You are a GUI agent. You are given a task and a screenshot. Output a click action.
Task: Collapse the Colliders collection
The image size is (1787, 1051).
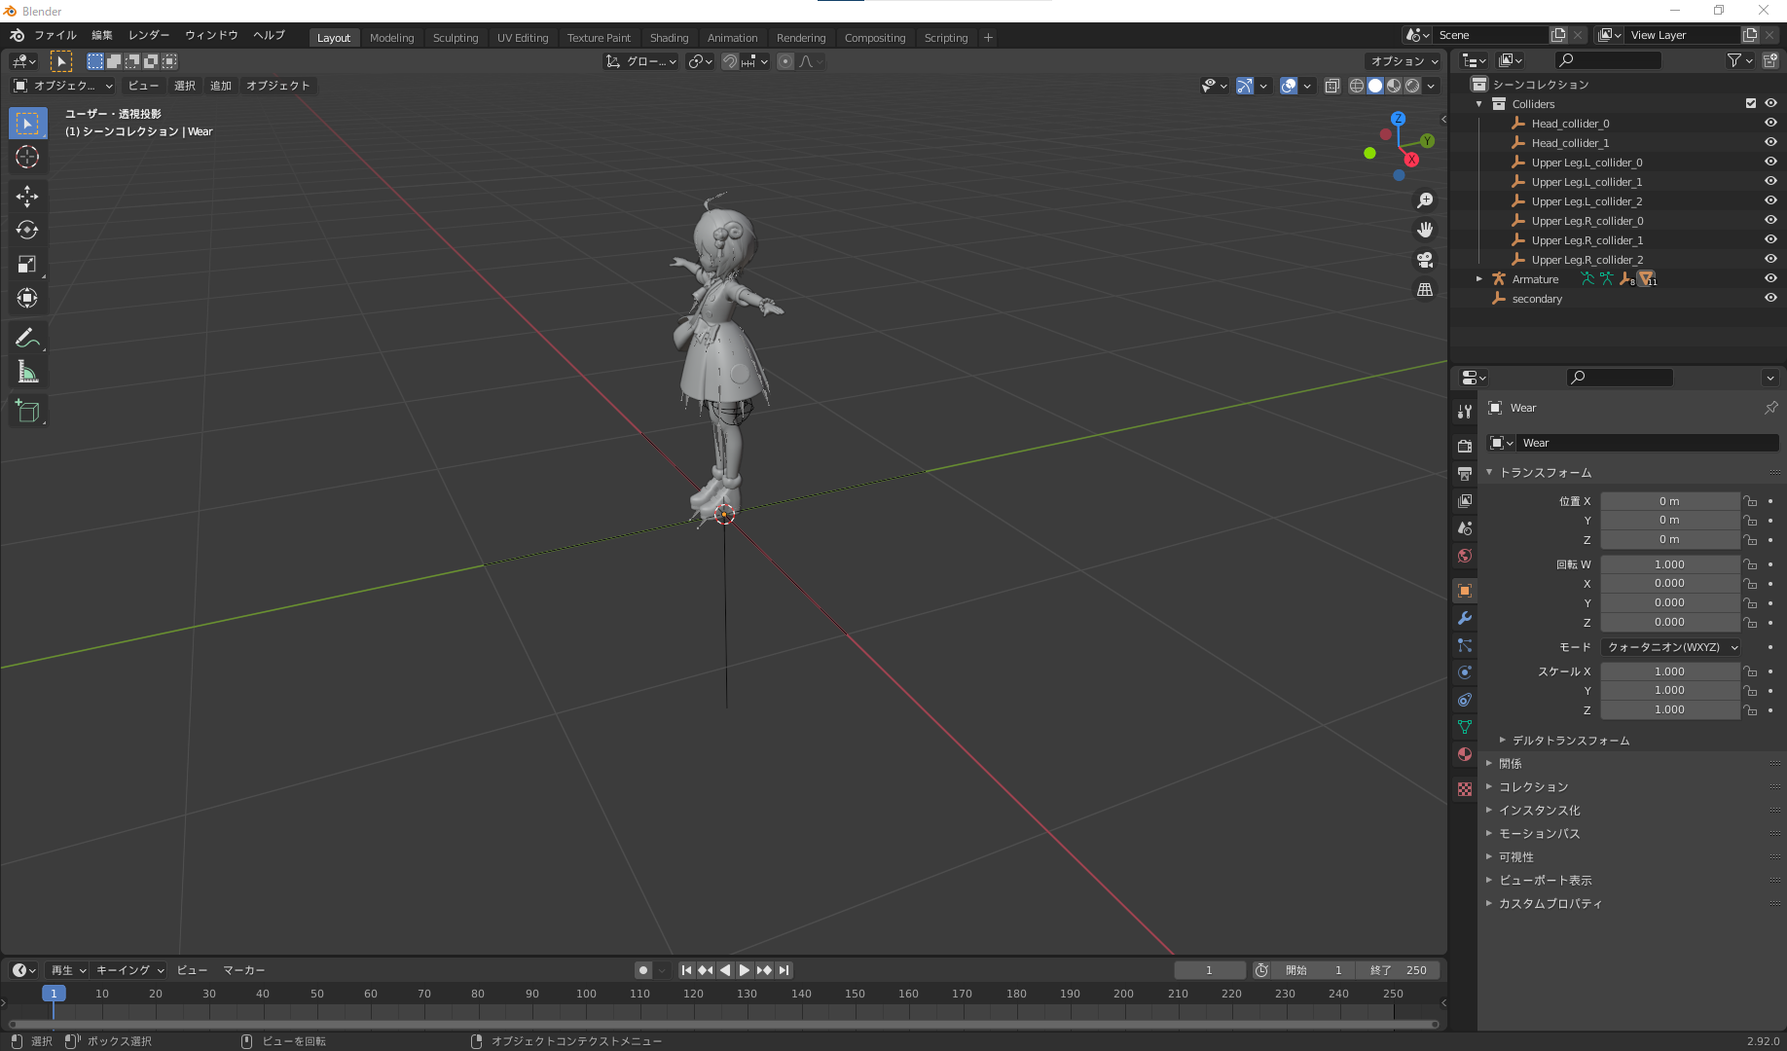(x=1479, y=104)
